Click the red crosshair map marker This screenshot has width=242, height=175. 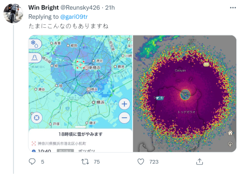pos(80,65)
